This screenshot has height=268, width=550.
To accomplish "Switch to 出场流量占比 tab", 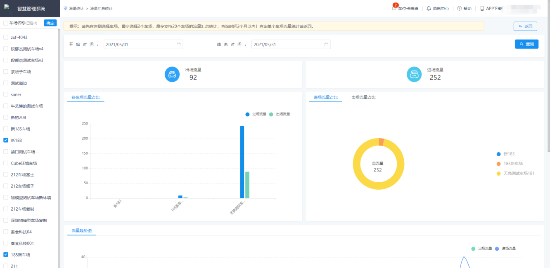I will (x=363, y=97).
